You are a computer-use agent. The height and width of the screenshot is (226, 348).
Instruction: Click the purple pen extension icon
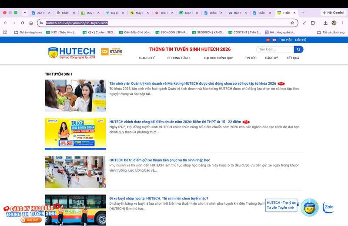[x=304, y=23]
